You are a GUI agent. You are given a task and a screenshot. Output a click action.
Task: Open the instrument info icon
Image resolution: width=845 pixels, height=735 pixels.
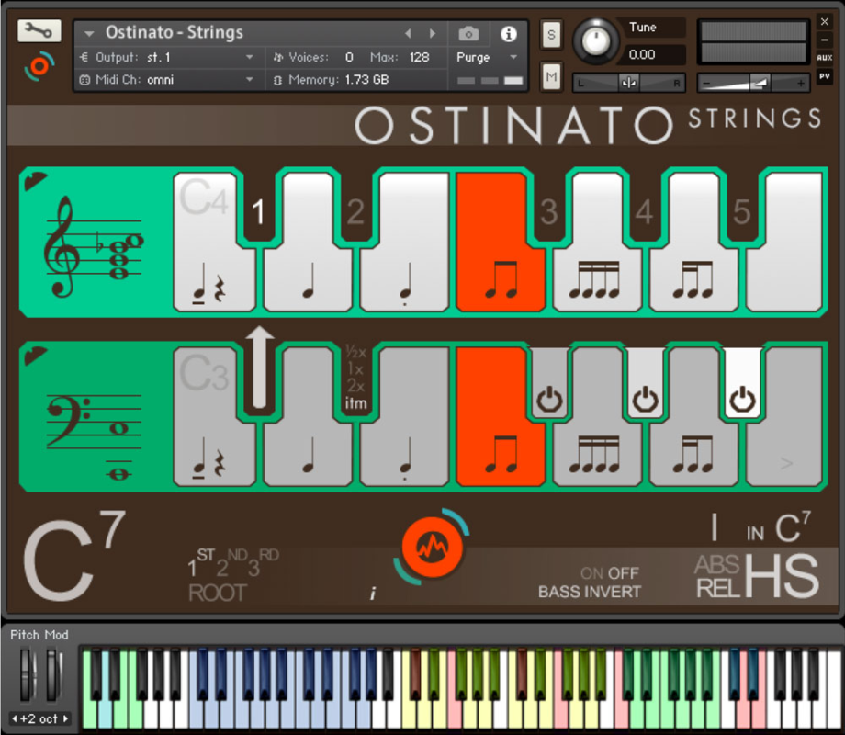click(508, 34)
